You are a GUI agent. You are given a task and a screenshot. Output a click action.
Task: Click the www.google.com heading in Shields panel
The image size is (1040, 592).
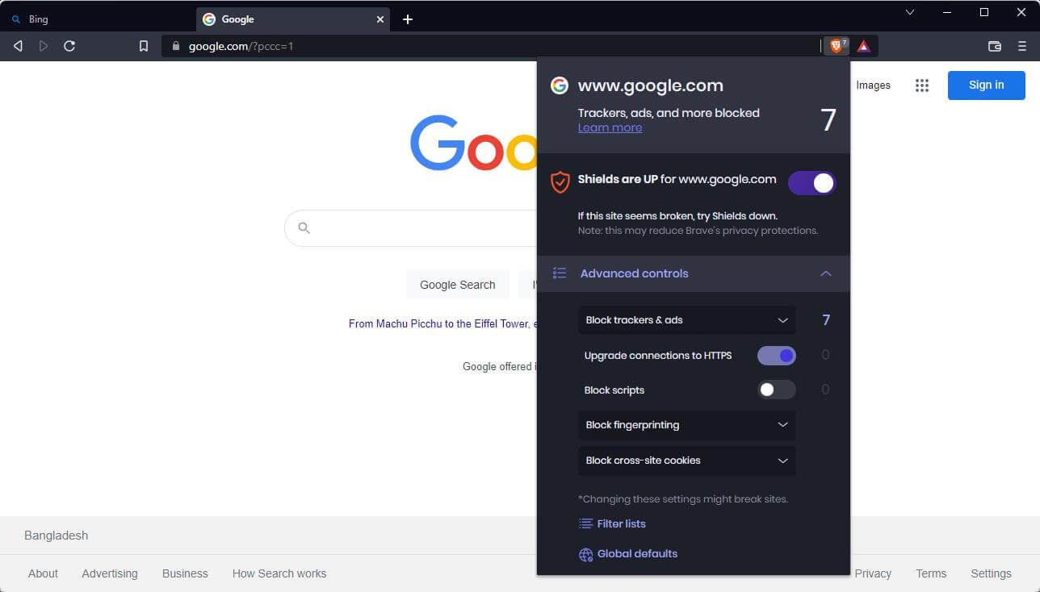[651, 85]
